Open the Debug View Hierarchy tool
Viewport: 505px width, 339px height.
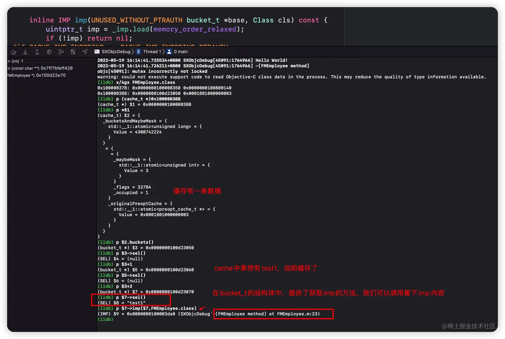coord(49,52)
